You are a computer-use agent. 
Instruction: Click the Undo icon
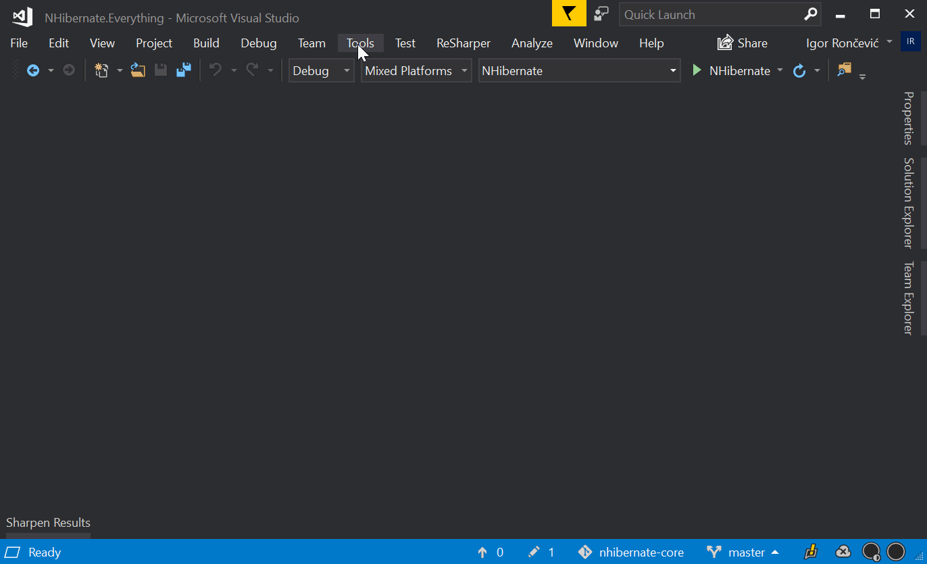216,70
